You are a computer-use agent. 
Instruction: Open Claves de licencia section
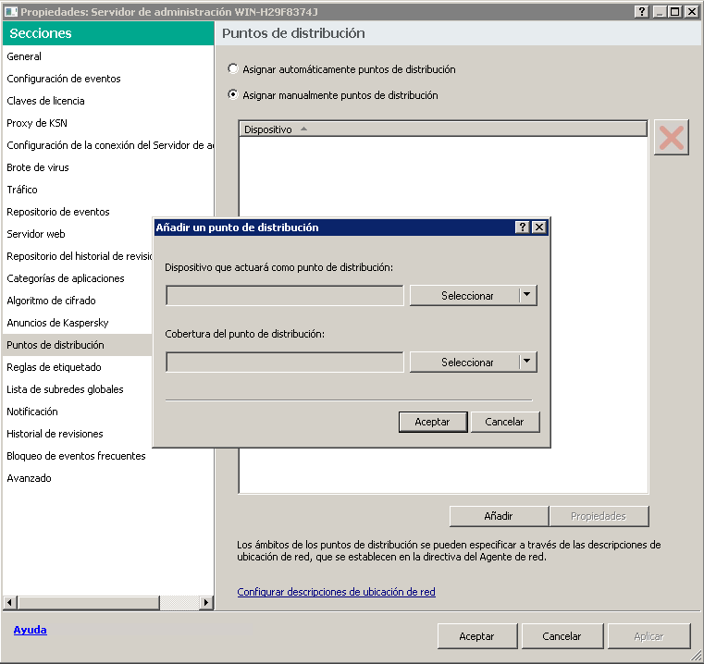[107, 101]
